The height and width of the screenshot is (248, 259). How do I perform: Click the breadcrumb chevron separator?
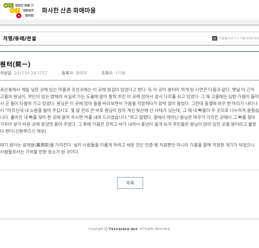tap(238, 38)
